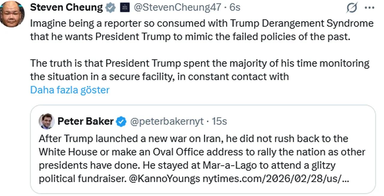Click the quoted post's first line about Iran
384x196 pixels.
tap(193, 139)
